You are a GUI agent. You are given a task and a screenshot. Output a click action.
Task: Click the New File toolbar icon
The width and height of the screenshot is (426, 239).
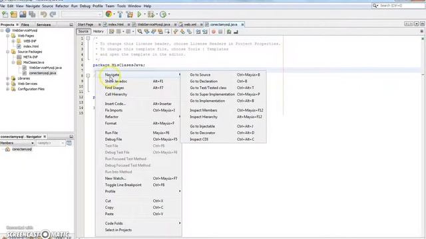(5, 15)
